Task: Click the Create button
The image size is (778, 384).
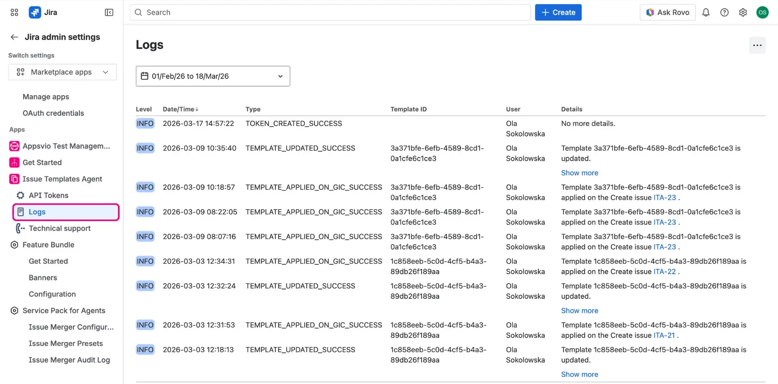Action: (558, 12)
